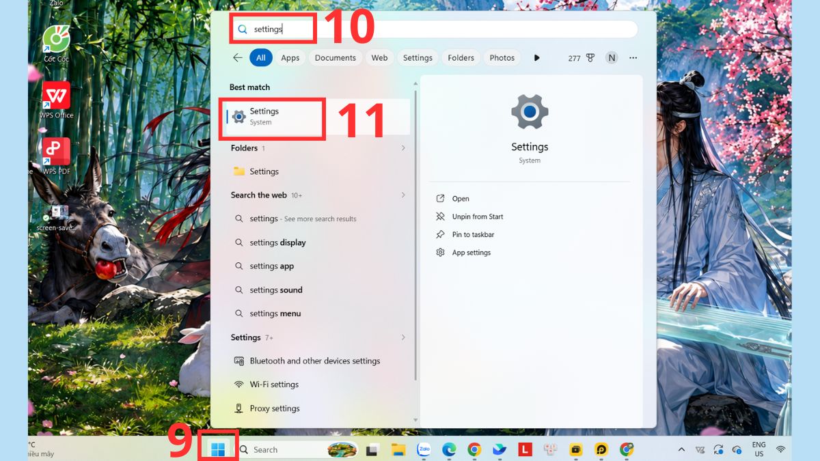Open WPS Office desktop shortcut

point(57,100)
